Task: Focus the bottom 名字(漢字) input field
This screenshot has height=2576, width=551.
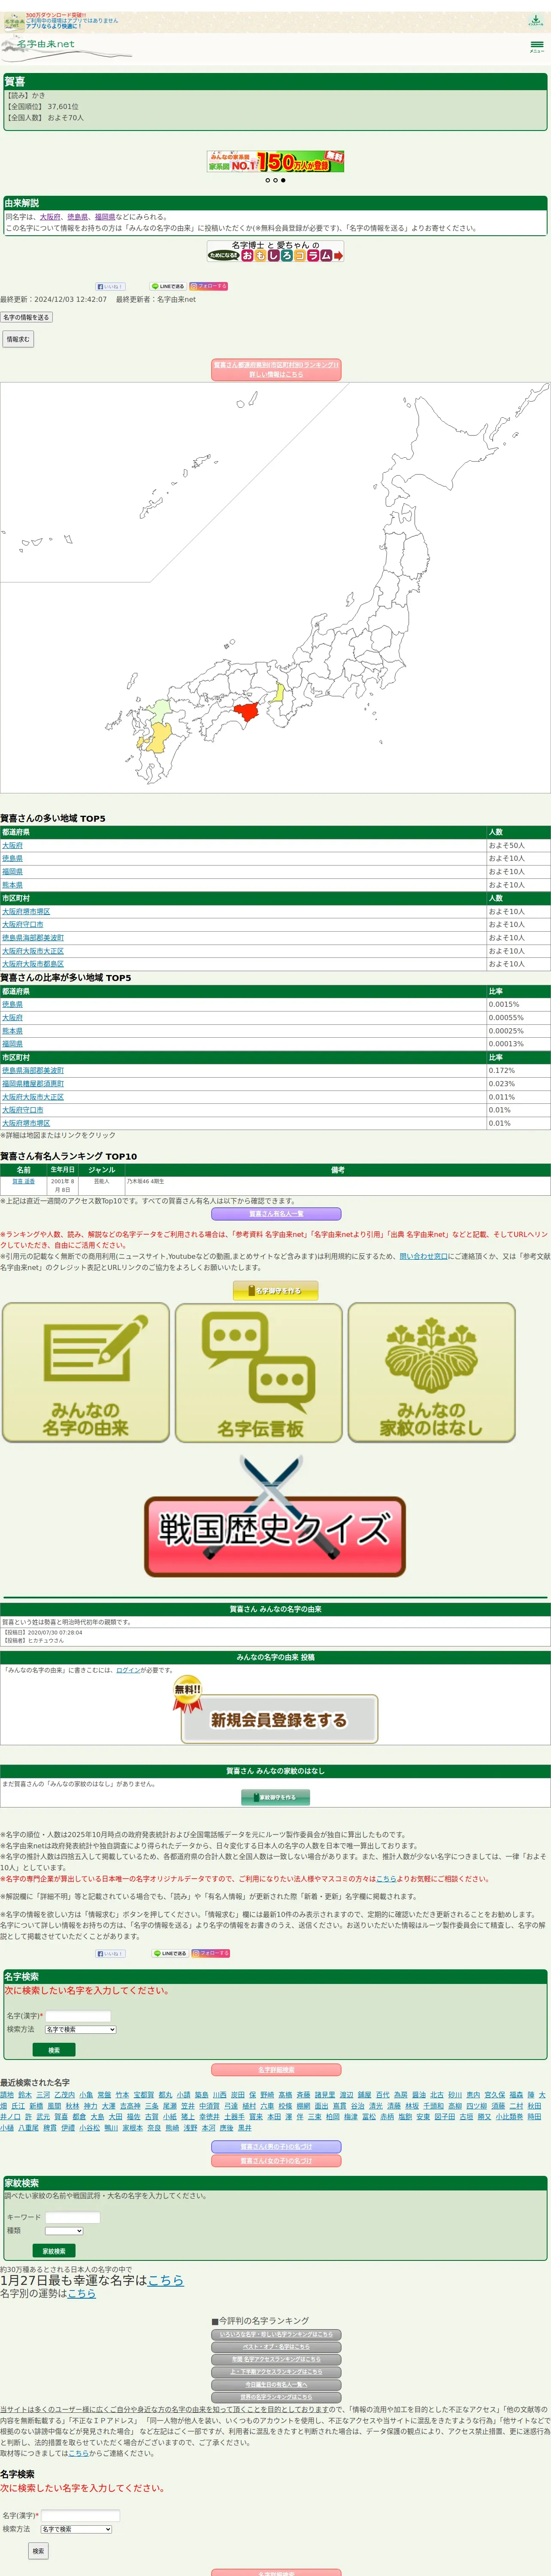Action: pyautogui.click(x=80, y=2516)
